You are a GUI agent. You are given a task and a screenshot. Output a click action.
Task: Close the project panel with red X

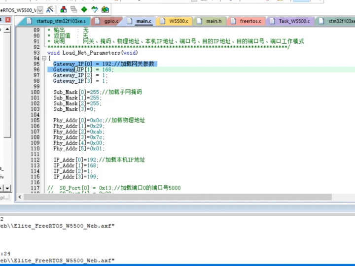(7, 19)
